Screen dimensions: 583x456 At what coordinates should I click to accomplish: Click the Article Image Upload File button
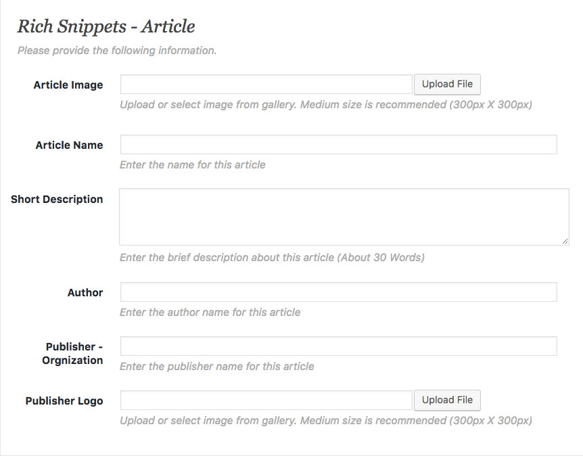[447, 84]
